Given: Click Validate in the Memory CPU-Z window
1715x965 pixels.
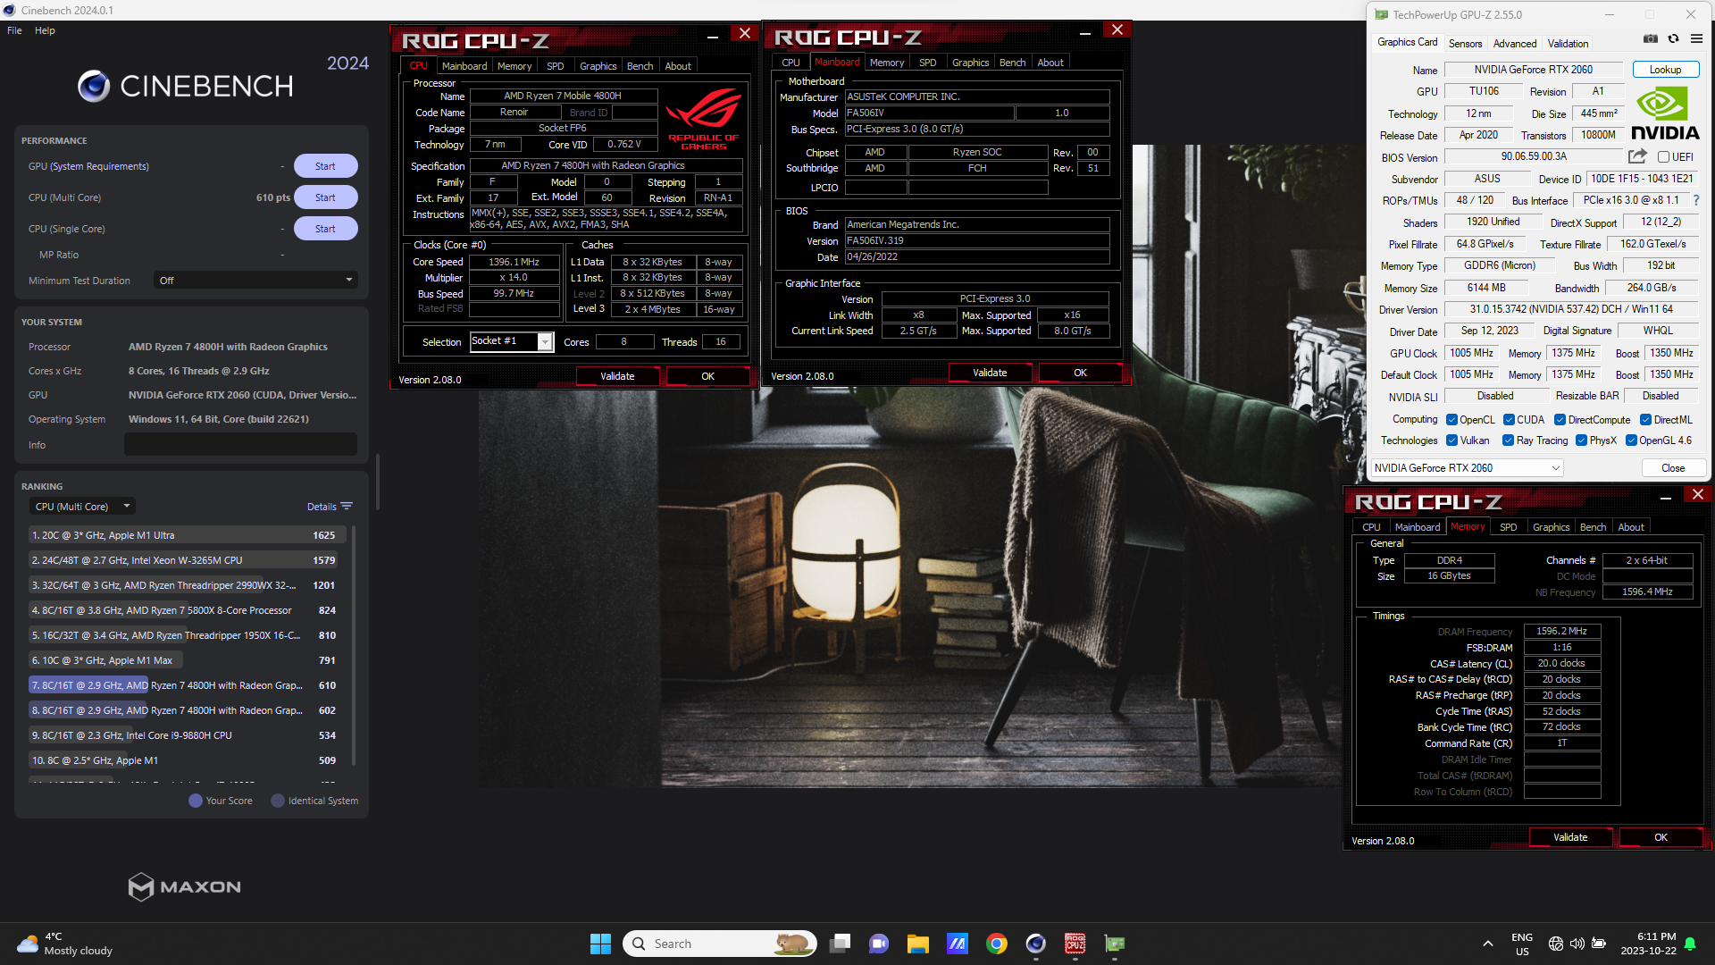Looking at the screenshot, I should pos(1570,837).
